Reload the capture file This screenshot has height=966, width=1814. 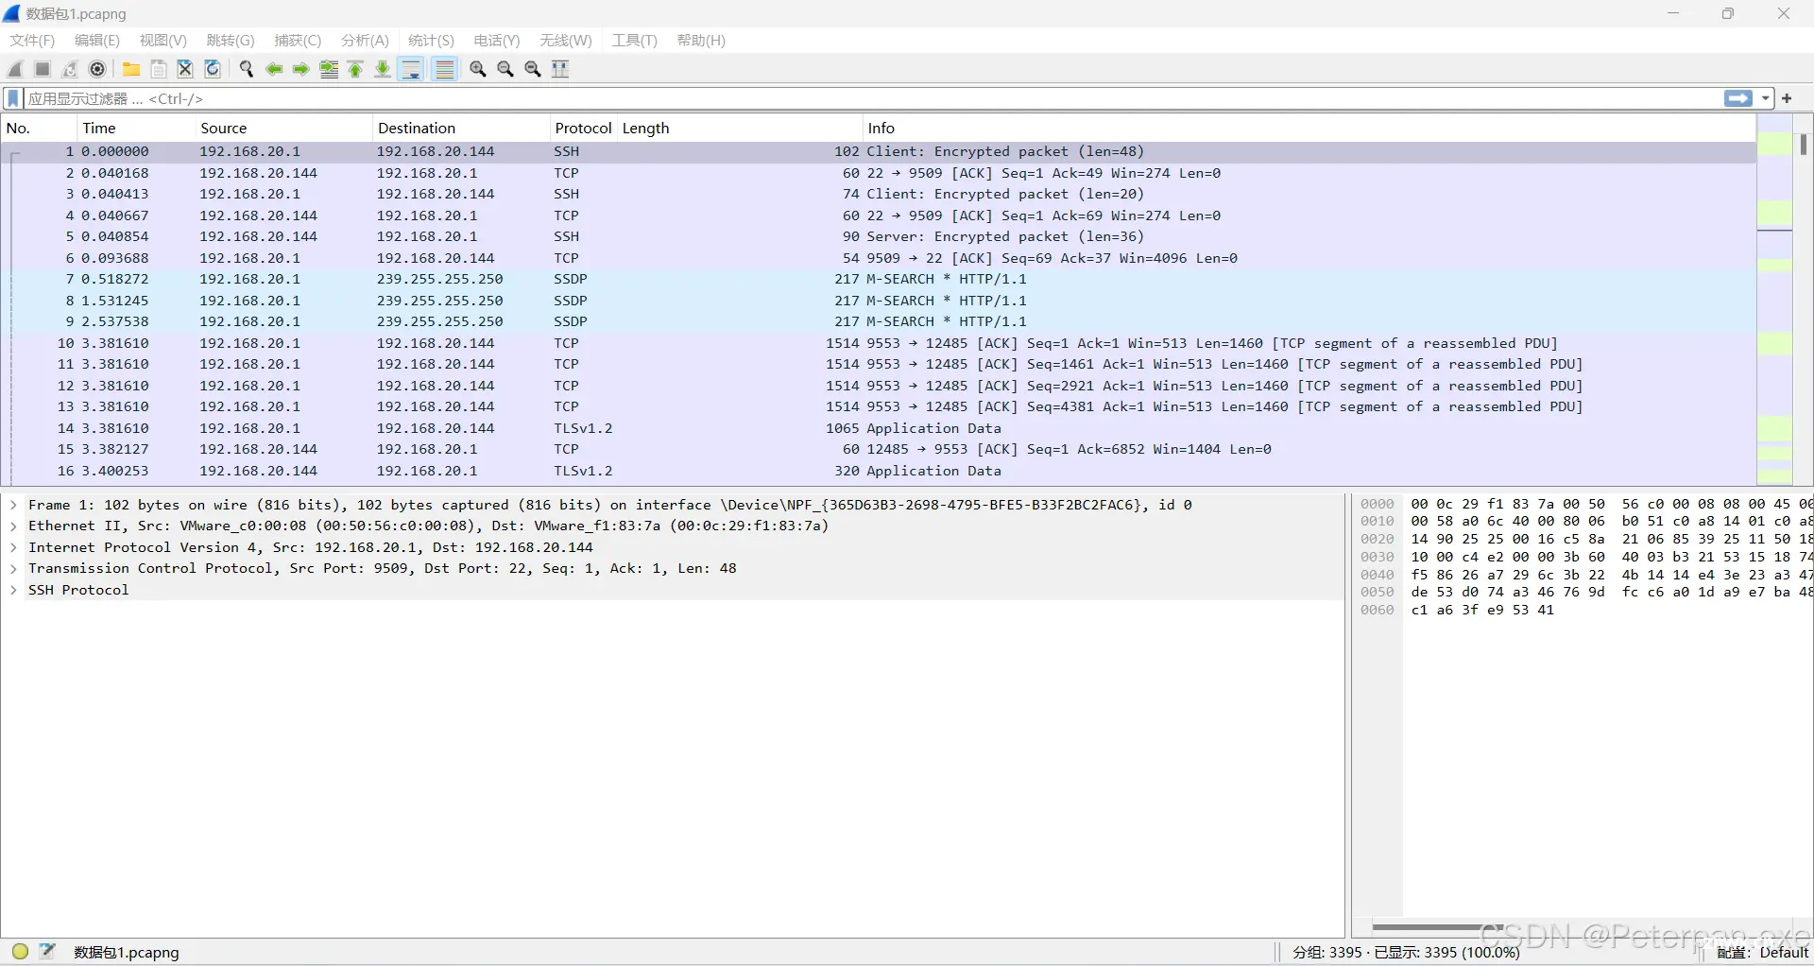coord(213,69)
